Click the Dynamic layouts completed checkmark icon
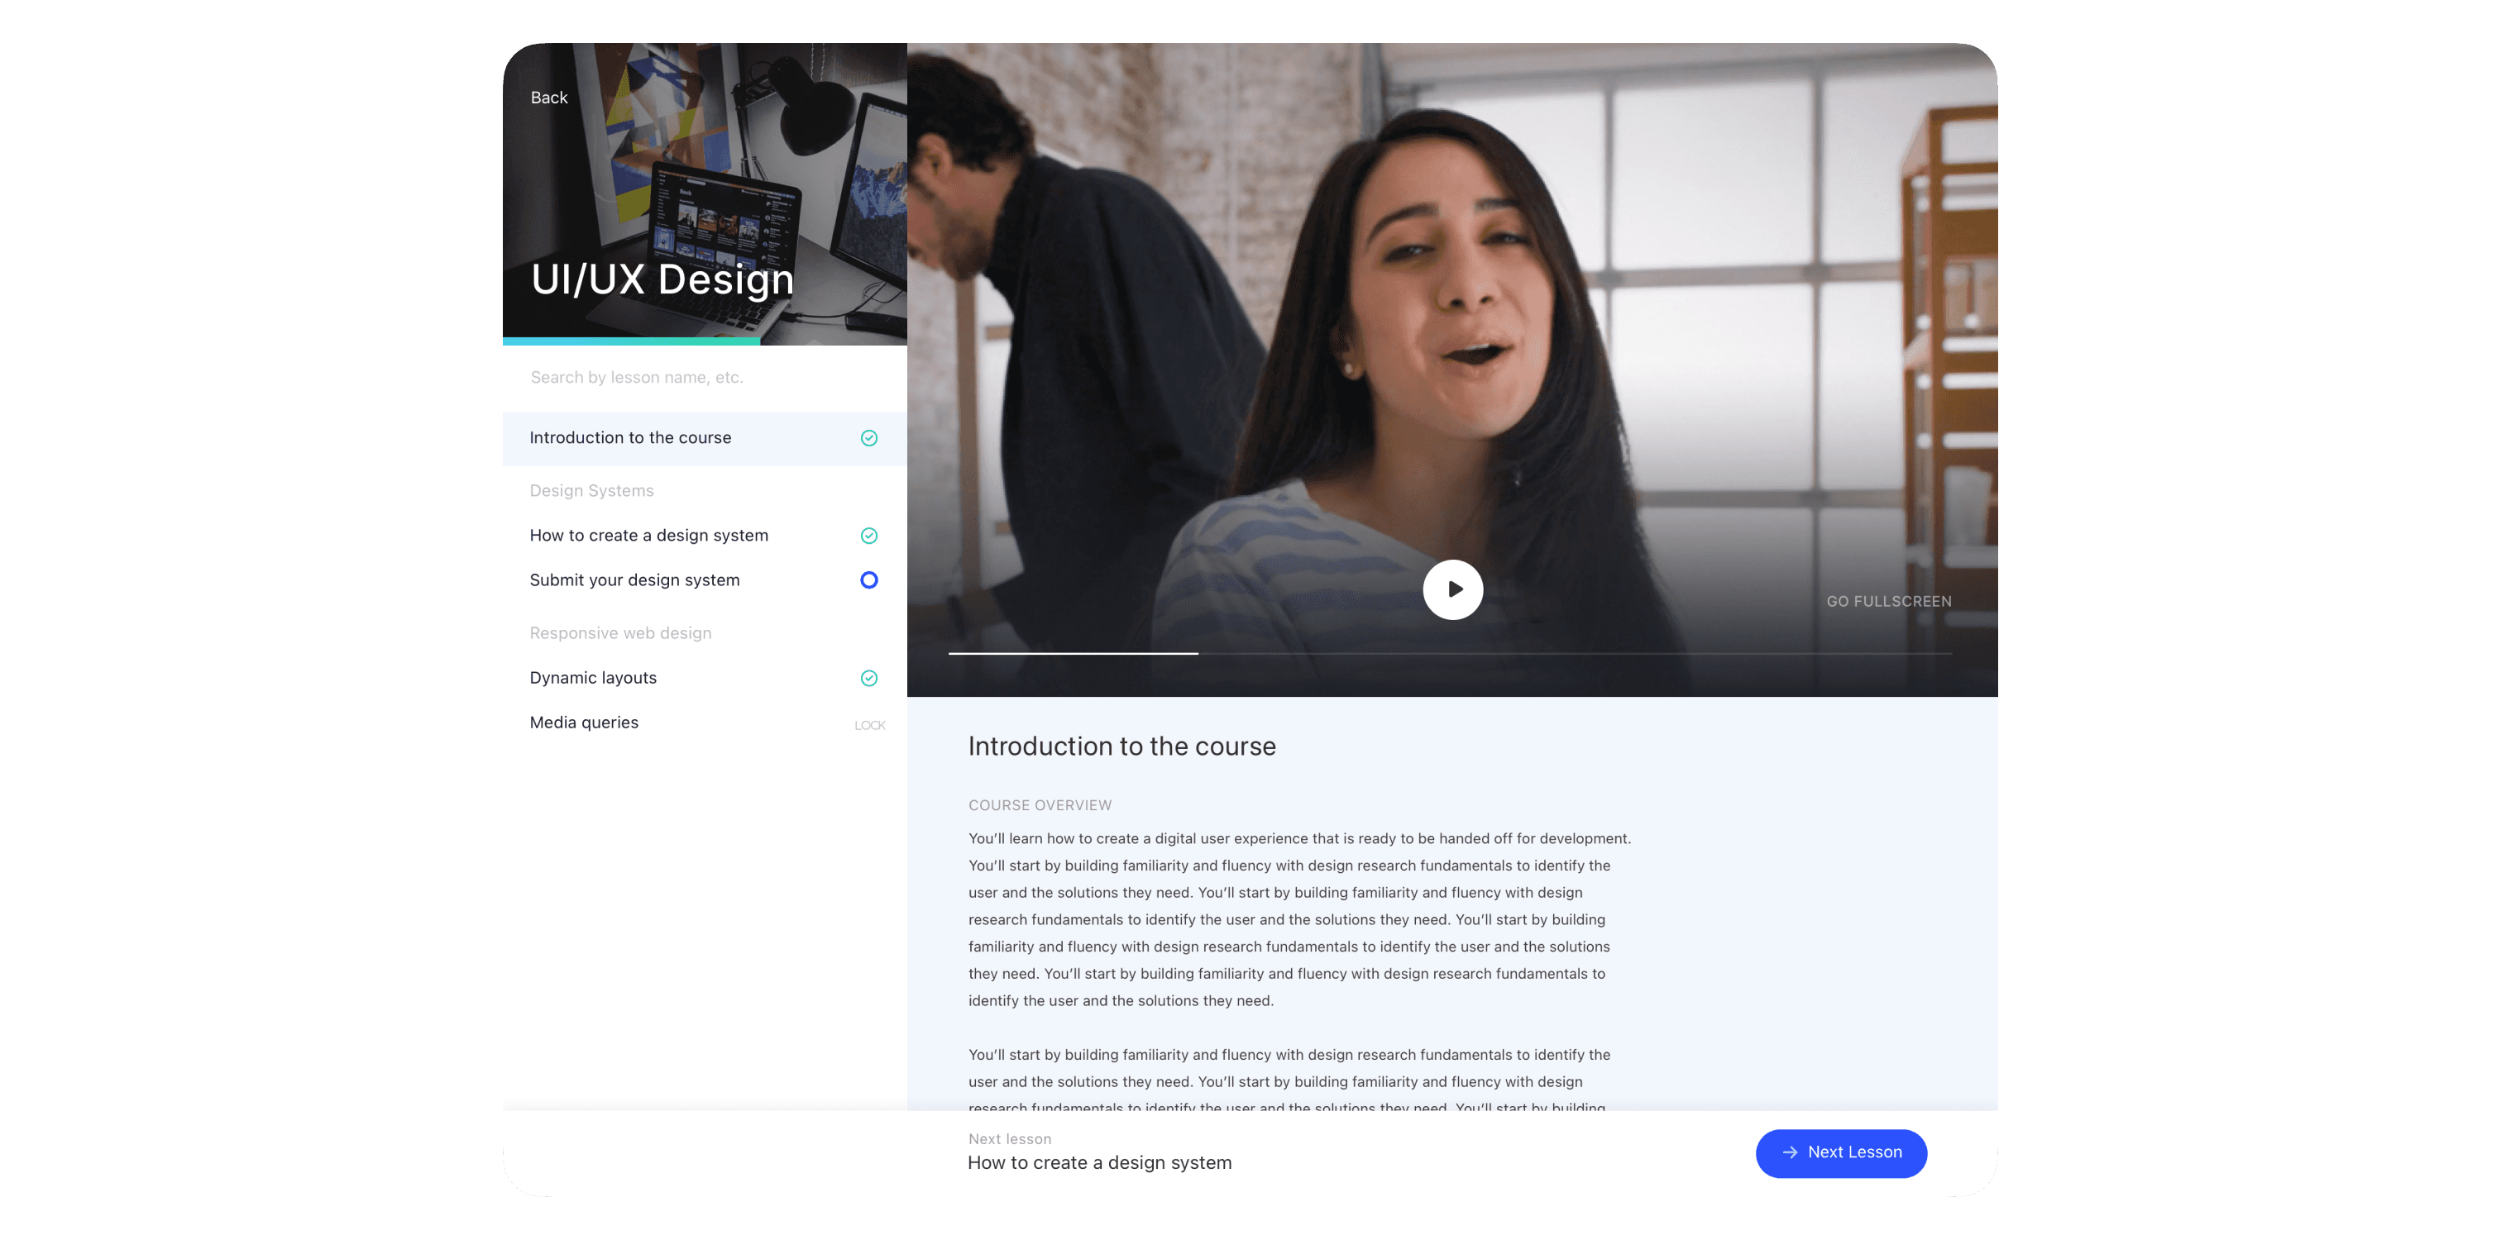This screenshot has height=1240, width=2501. pos(869,678)
